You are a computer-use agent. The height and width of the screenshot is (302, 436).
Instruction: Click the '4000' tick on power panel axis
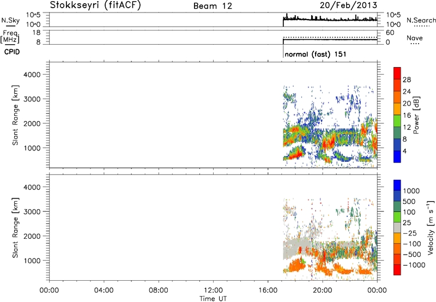(32, 75)
